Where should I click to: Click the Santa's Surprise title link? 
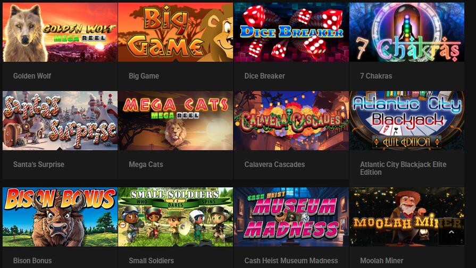[x=38, y=164]
